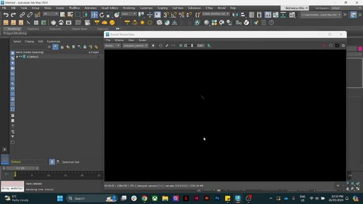Toggle the 3D Snaps icon
The height and width of the screenshot is (204, 363).
click(x=166, y=15)
